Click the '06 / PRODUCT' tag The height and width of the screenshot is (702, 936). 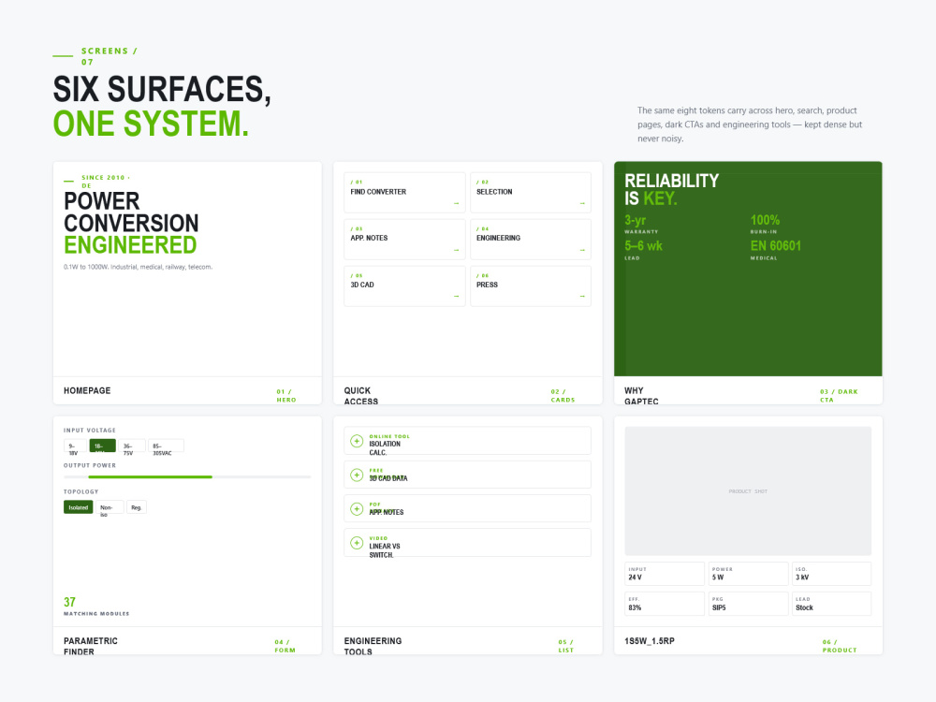coord(840,647)
